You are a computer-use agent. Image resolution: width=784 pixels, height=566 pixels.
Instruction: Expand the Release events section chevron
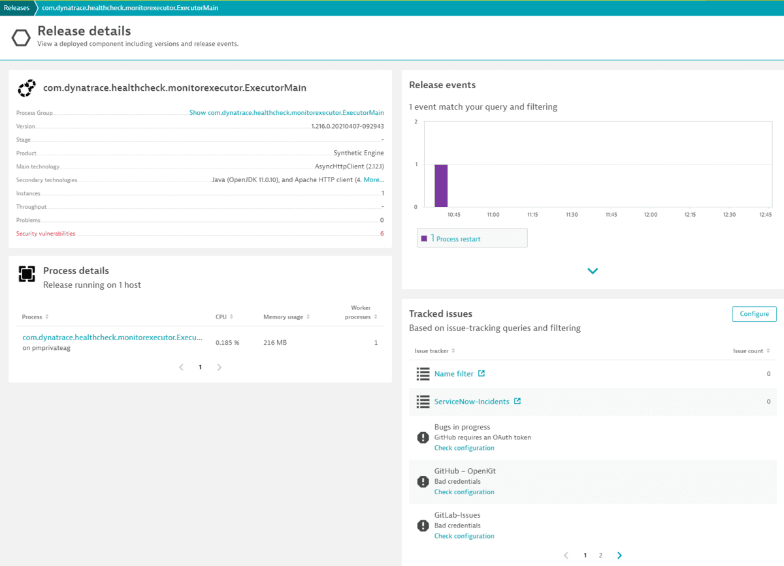(593, 270)
